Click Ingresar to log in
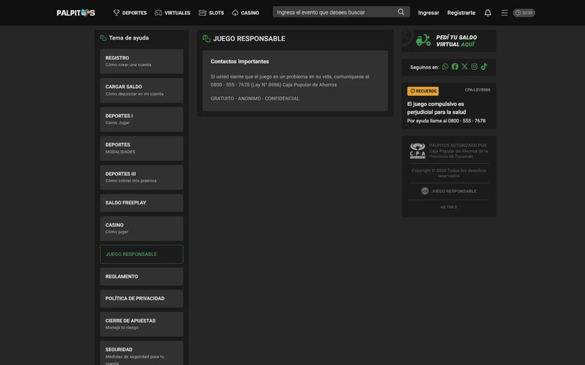The height and width of the screenshot is (365, 585). point(428,13)
